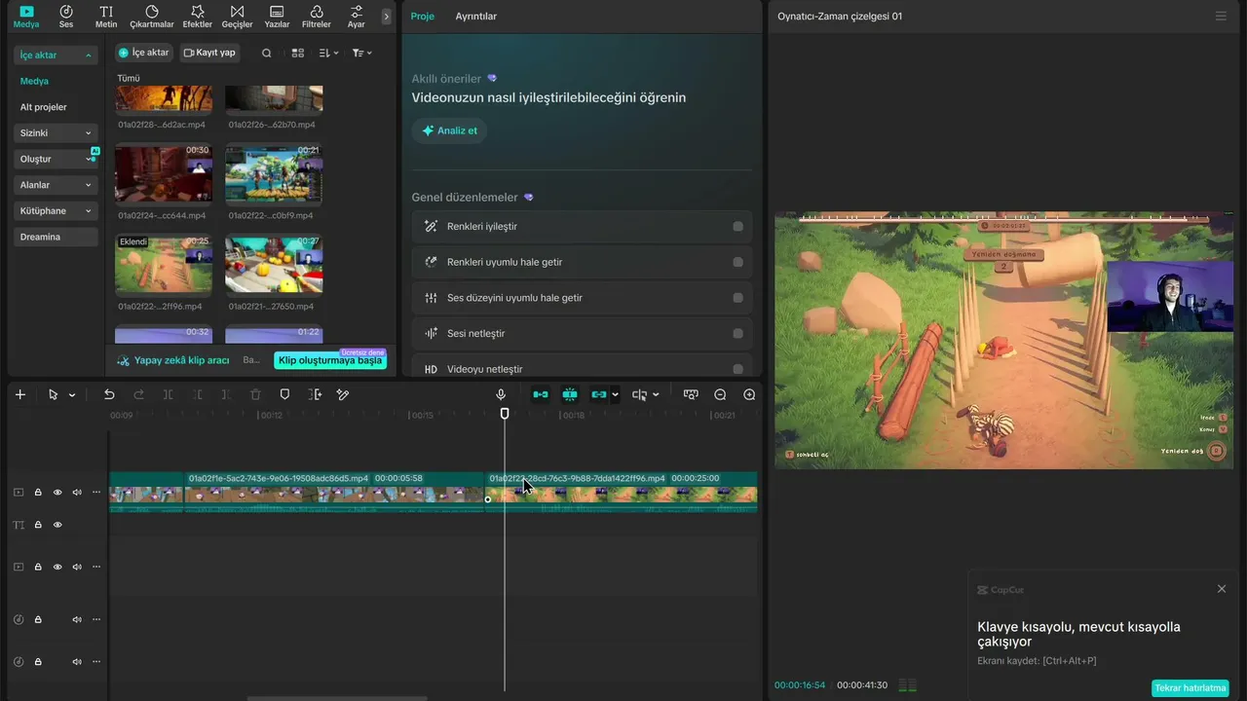Close the CapCut shortcut conflict notification
1247x701 pixels.
pyautogui.click(x=1222, y=589)
